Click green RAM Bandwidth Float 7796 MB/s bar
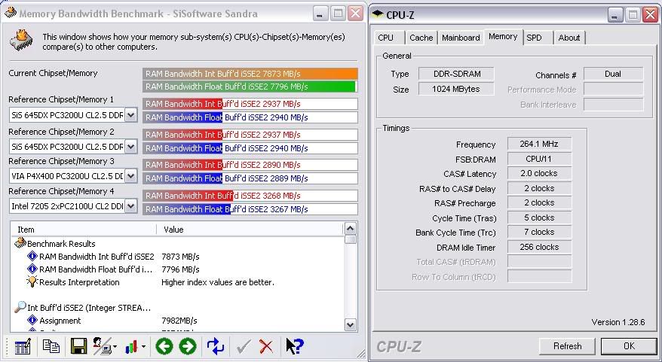This screenshot has height=362, width=662. [x=250, y=87]
